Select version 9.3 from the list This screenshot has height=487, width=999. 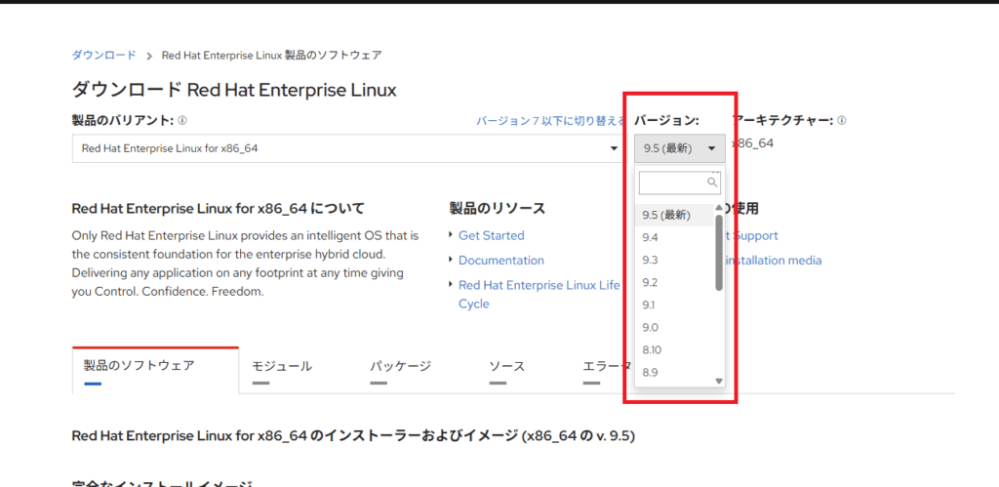[x=674, y=260]
